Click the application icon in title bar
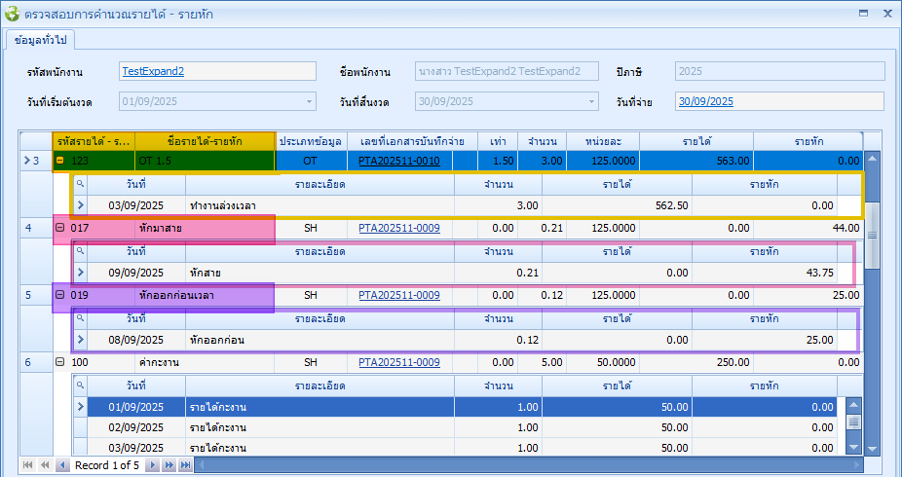Screen dimensions: 902x477 (x=13, y=14)
